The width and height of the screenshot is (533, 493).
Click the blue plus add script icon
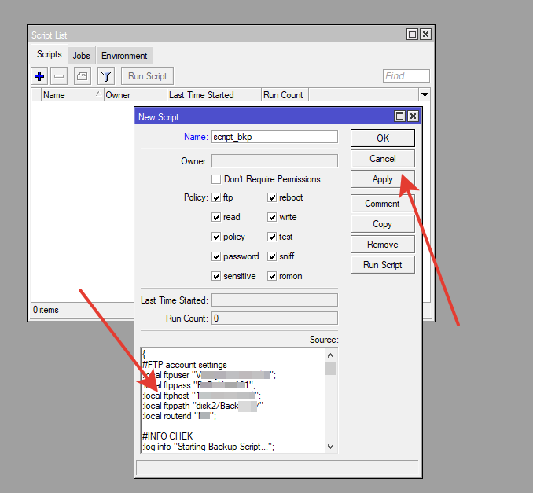[39, 76]
